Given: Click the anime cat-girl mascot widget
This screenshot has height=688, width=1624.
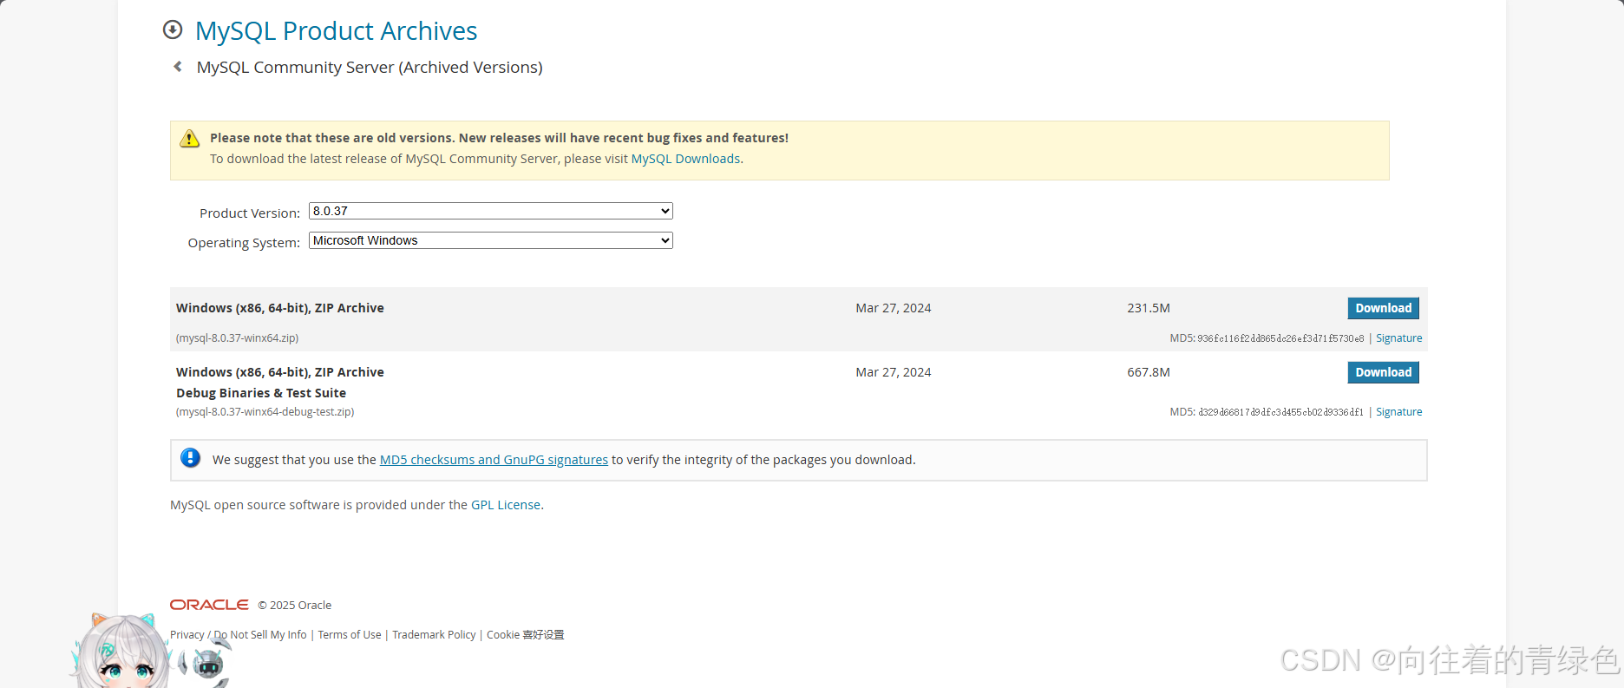Looking at the screenshot, I should pos(121,652).
